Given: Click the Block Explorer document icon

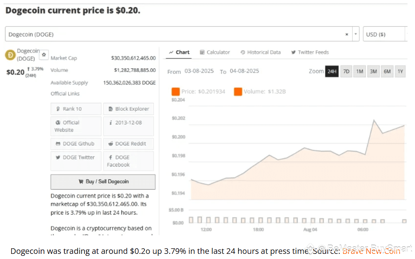Looking at the screenshot, I should coord(111,109).
